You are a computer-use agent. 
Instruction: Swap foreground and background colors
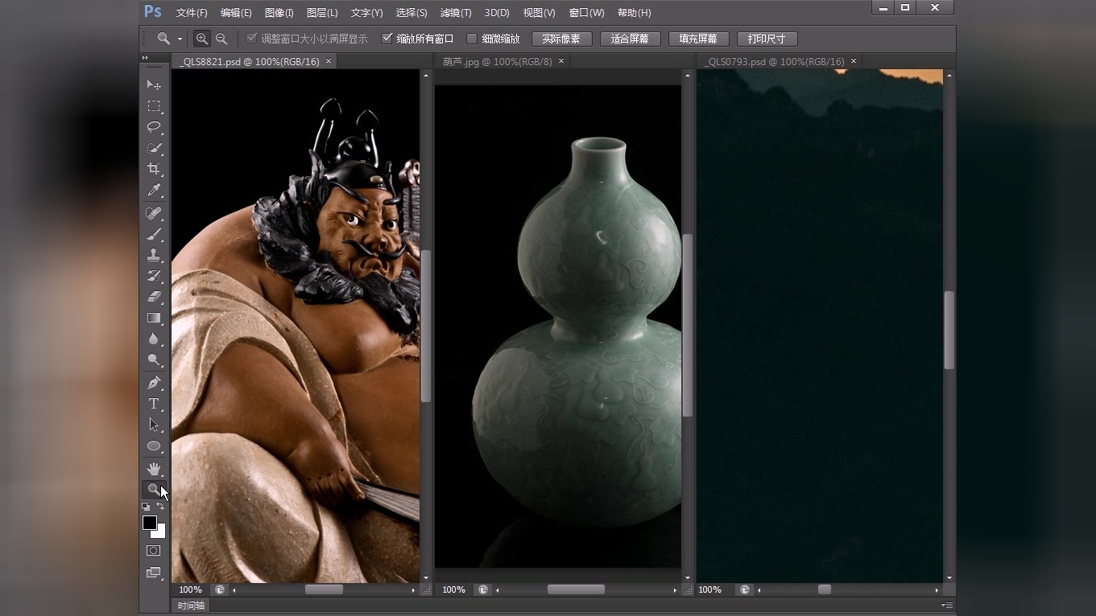pyautogui.click(x=160, y=506)
